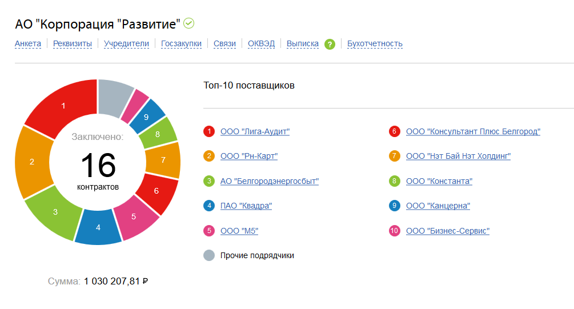
Task: Go to the Госзакупки tab
Action: [x=181, y=43]
